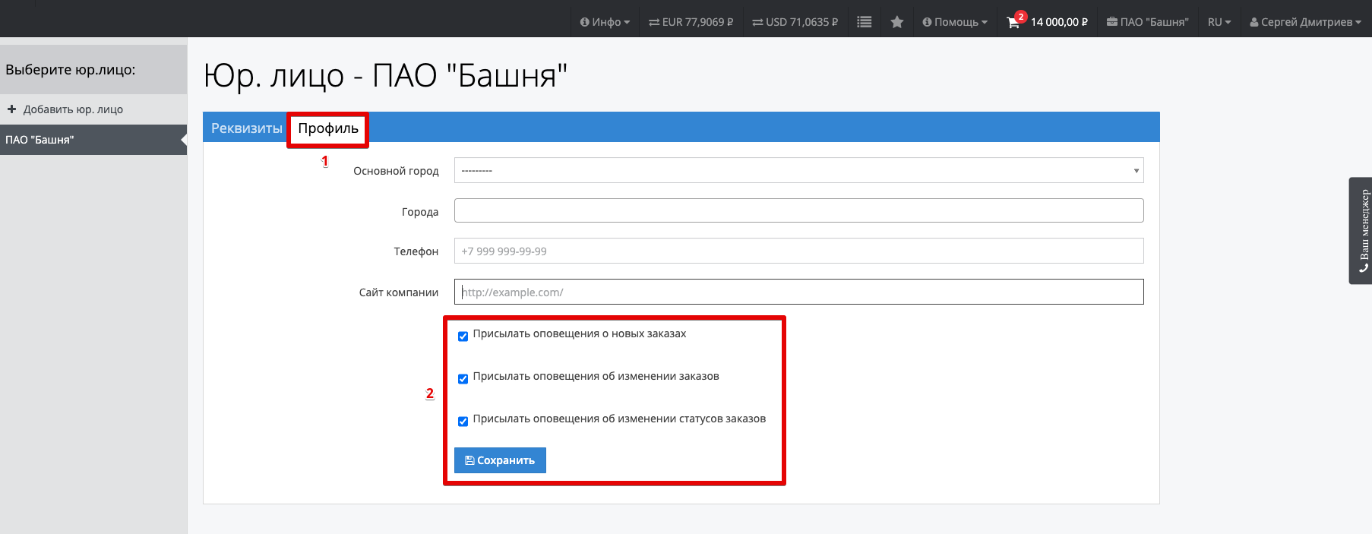Click the star favorites icon
The height and width of the screenshot is (534, 1372).
(x=897, y=22)
